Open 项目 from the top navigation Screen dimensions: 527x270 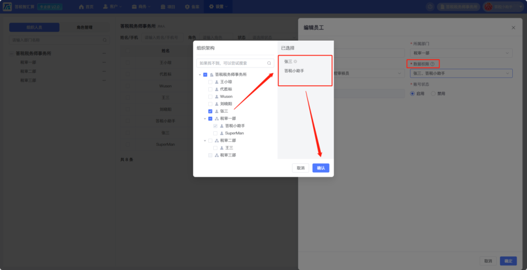point(168,7)
